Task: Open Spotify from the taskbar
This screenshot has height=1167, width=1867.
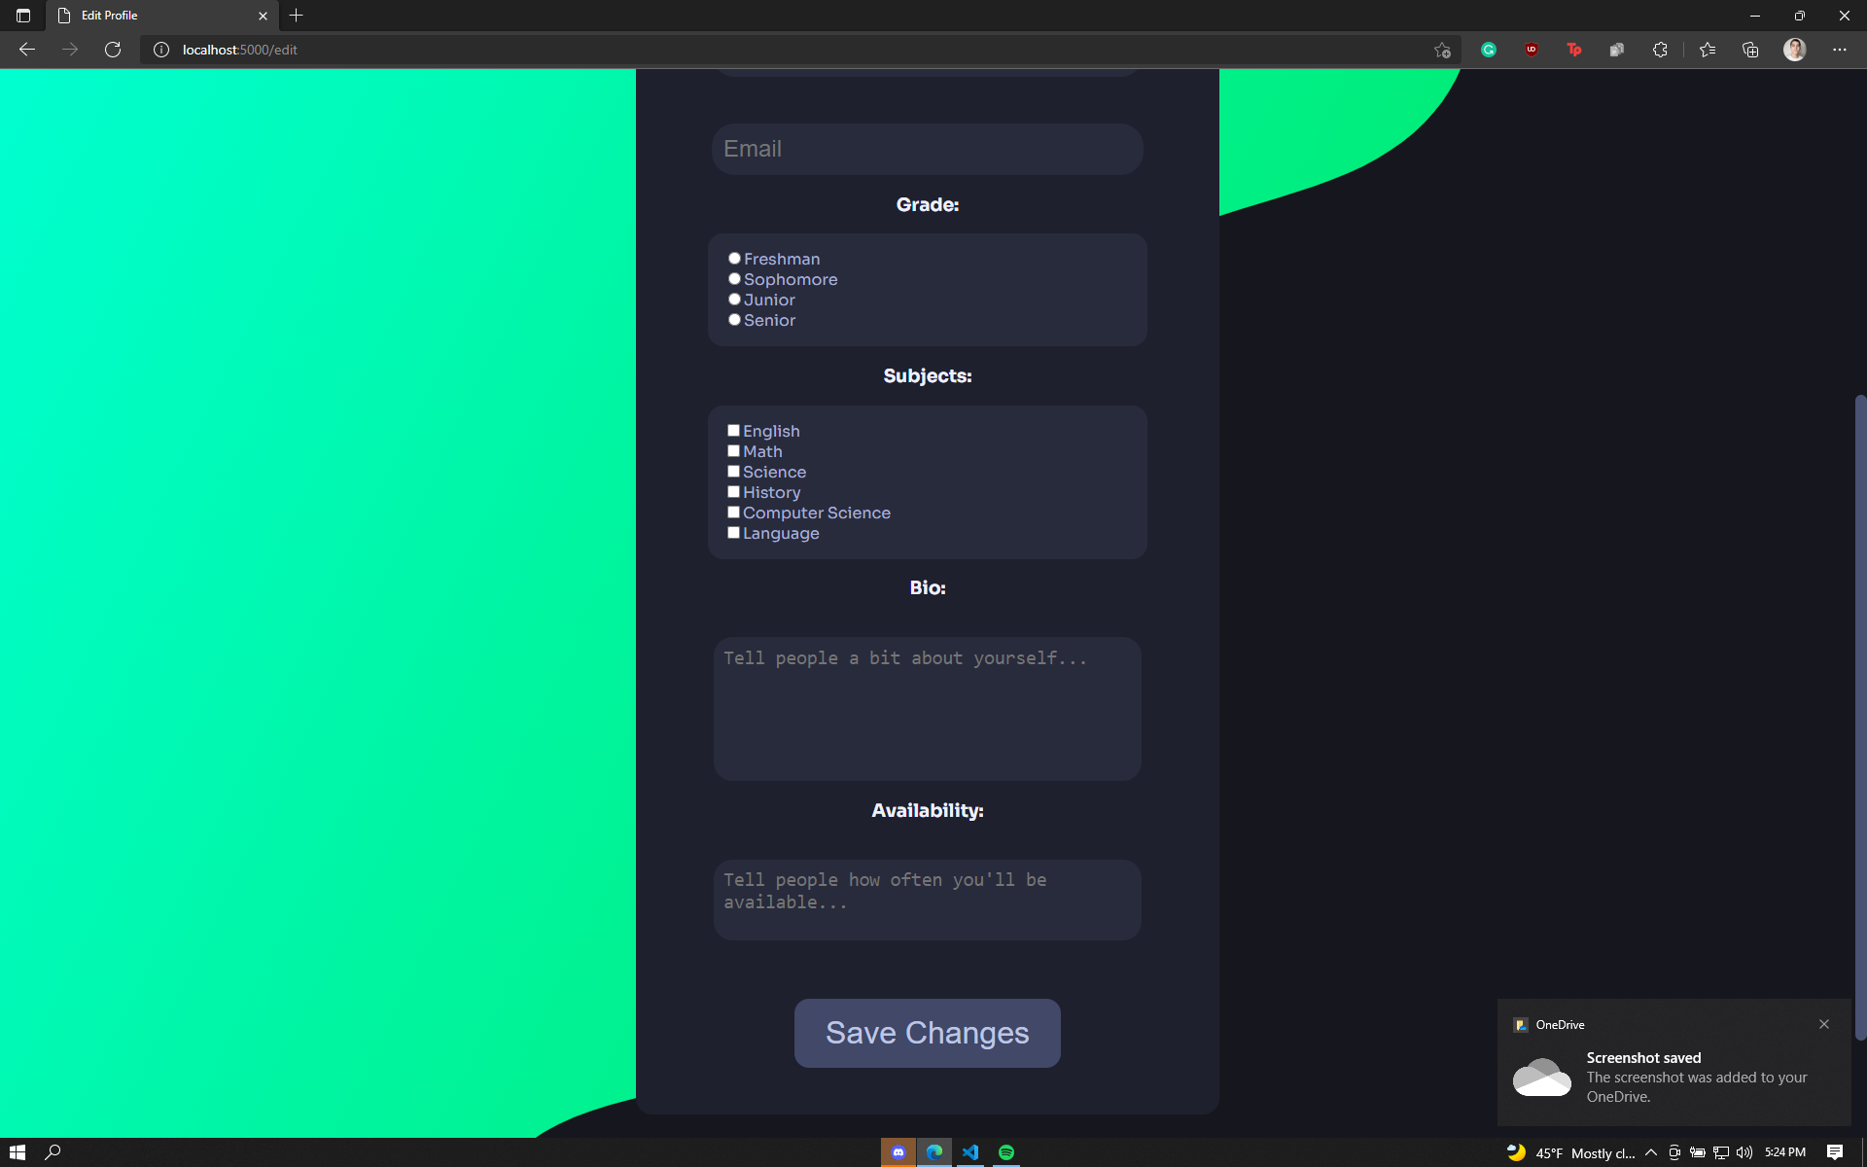Action: pyautogui.click(x=1006, y=1152)
